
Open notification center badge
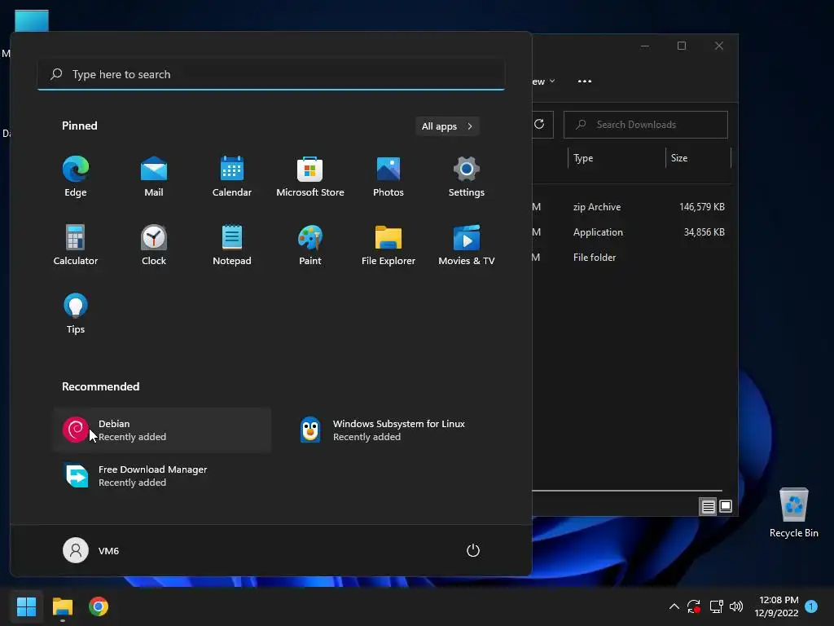(x=811, y=606)
